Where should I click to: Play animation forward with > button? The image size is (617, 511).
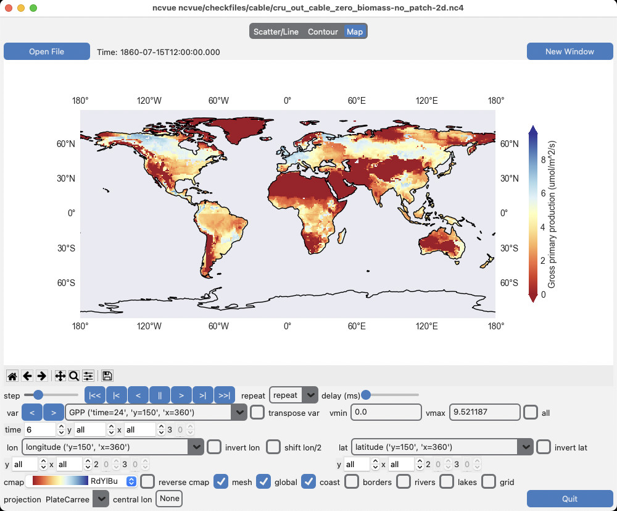coord(181,395)
